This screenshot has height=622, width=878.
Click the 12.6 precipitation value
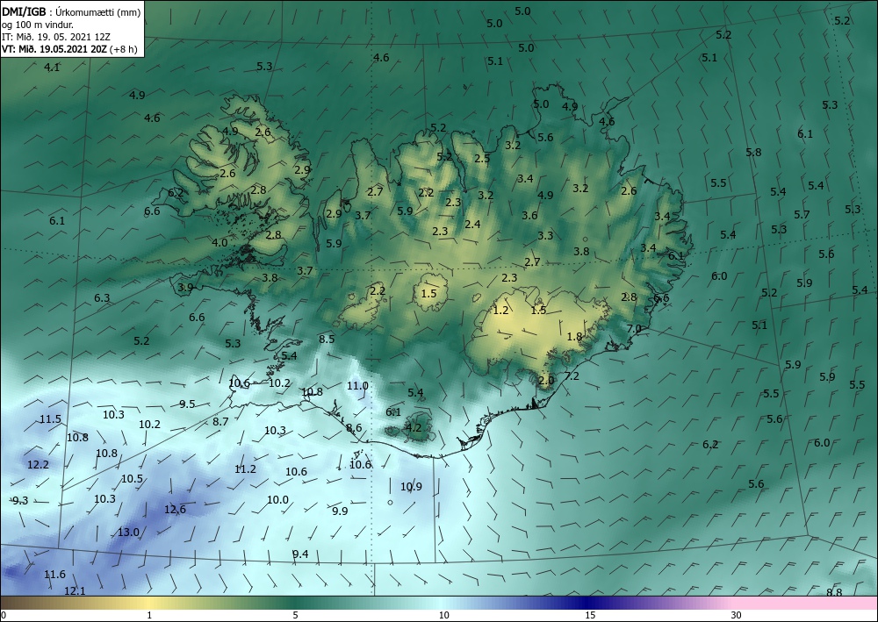(175, 509)
